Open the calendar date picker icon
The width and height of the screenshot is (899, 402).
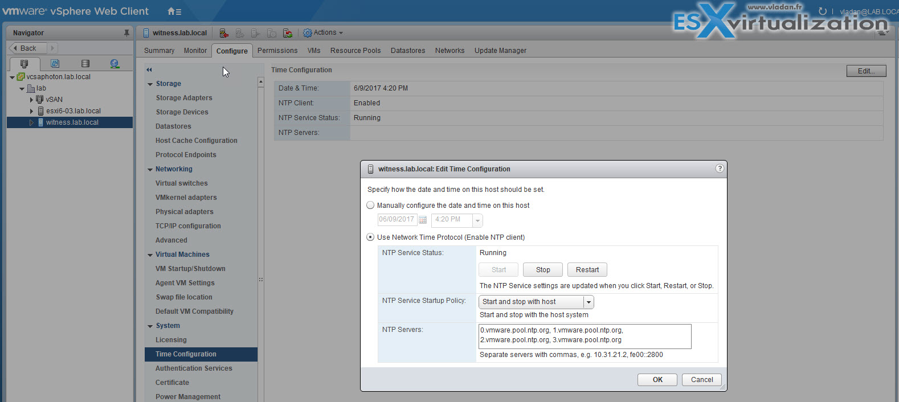pos(423,220)
